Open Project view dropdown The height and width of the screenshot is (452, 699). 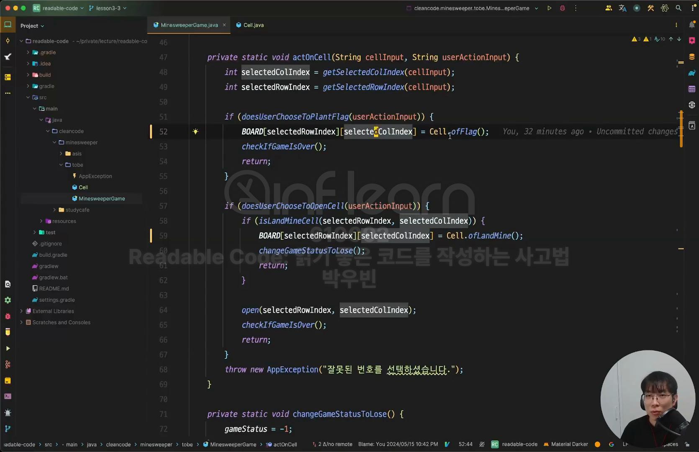click(x=32, y=26)
